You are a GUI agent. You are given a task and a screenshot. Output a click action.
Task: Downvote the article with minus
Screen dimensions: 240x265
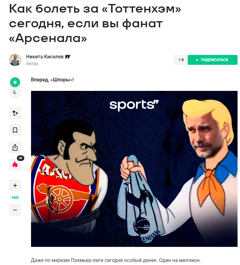coord(15,210)
